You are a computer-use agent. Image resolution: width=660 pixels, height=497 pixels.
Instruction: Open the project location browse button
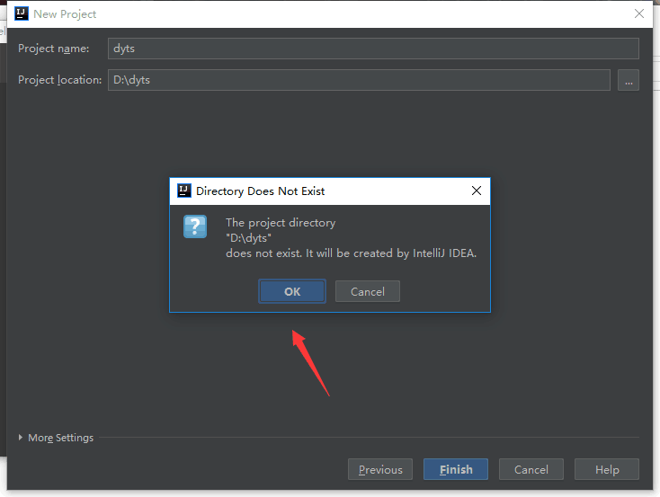point(629,80)
